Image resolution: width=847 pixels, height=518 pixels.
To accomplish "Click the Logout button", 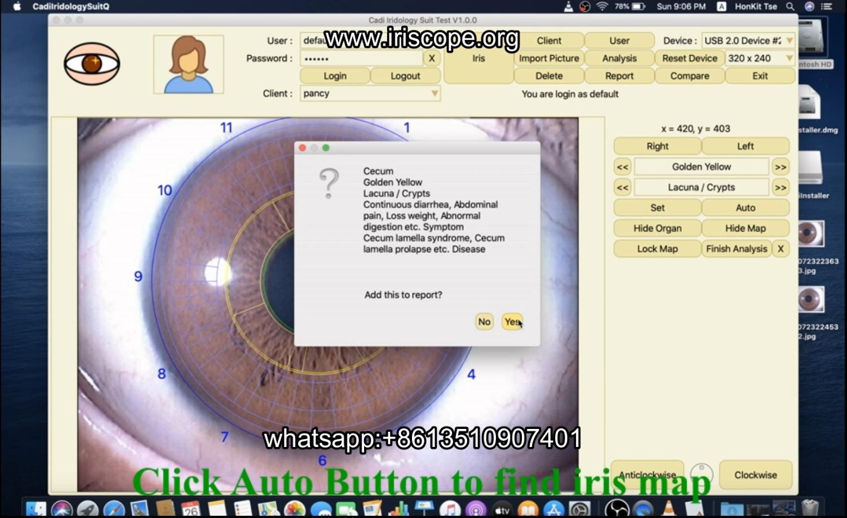I will 405,76.
